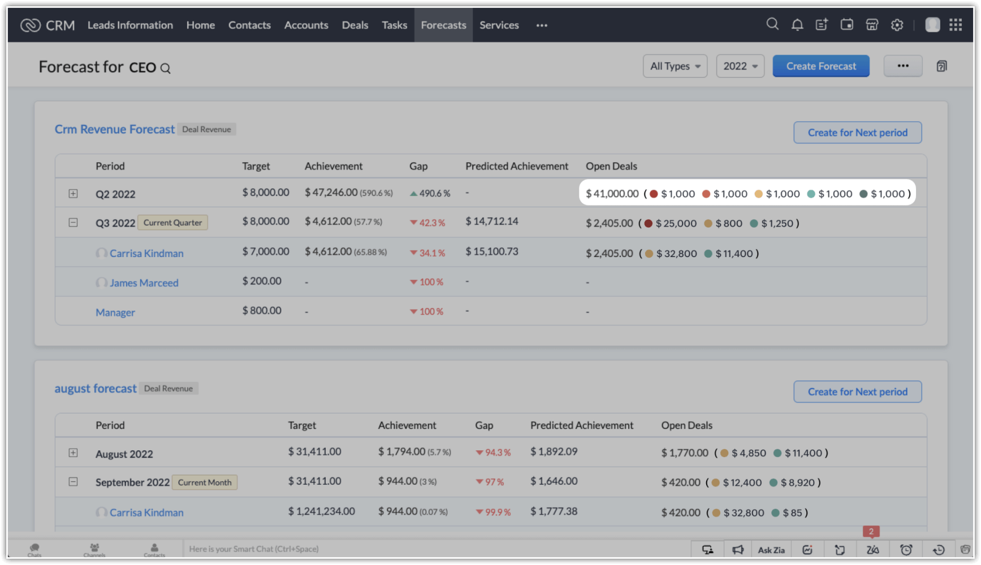Expand the Q2 2022 row
The width and height of the screenshot is (981, 565).
73,194
